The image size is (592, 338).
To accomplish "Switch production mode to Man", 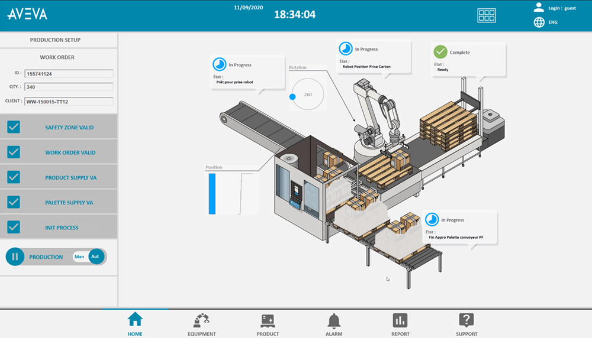I will [x=79, y=256].
